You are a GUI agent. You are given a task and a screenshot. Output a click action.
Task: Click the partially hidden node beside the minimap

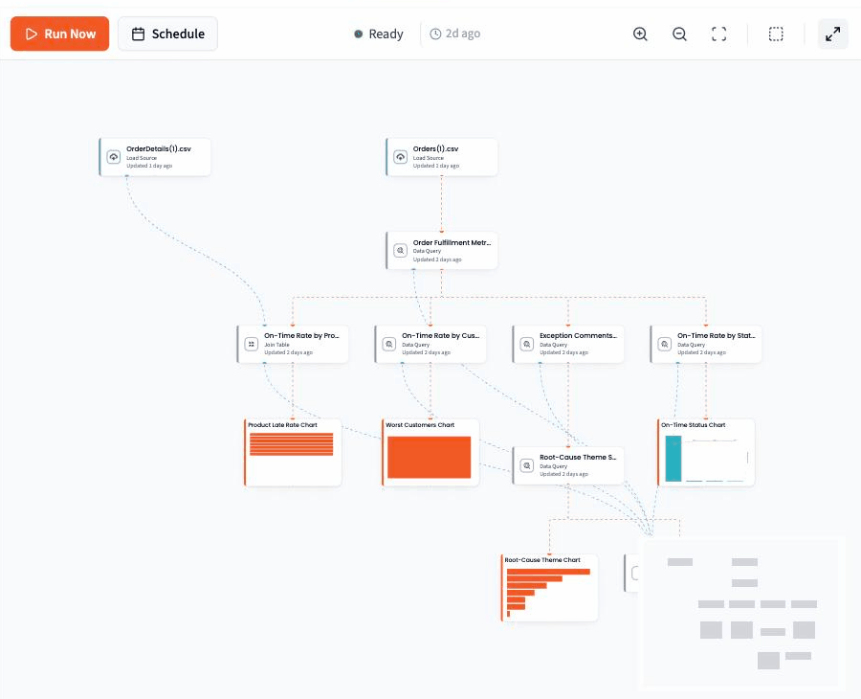pos(631,574)
